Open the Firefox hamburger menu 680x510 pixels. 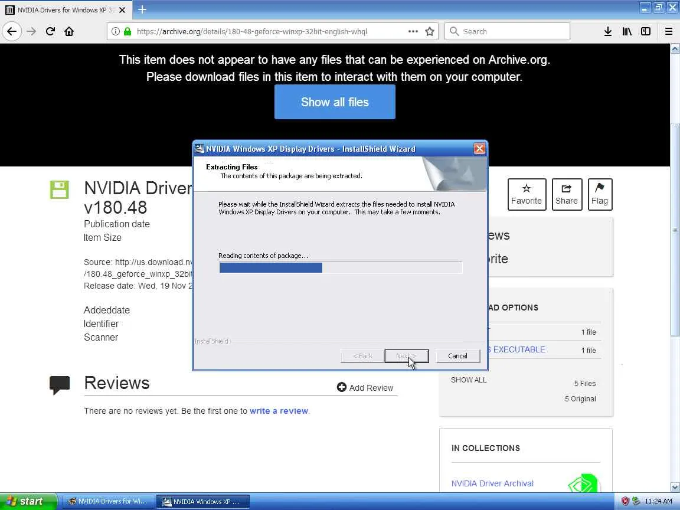pyautogui.click(x=669, y=31)
